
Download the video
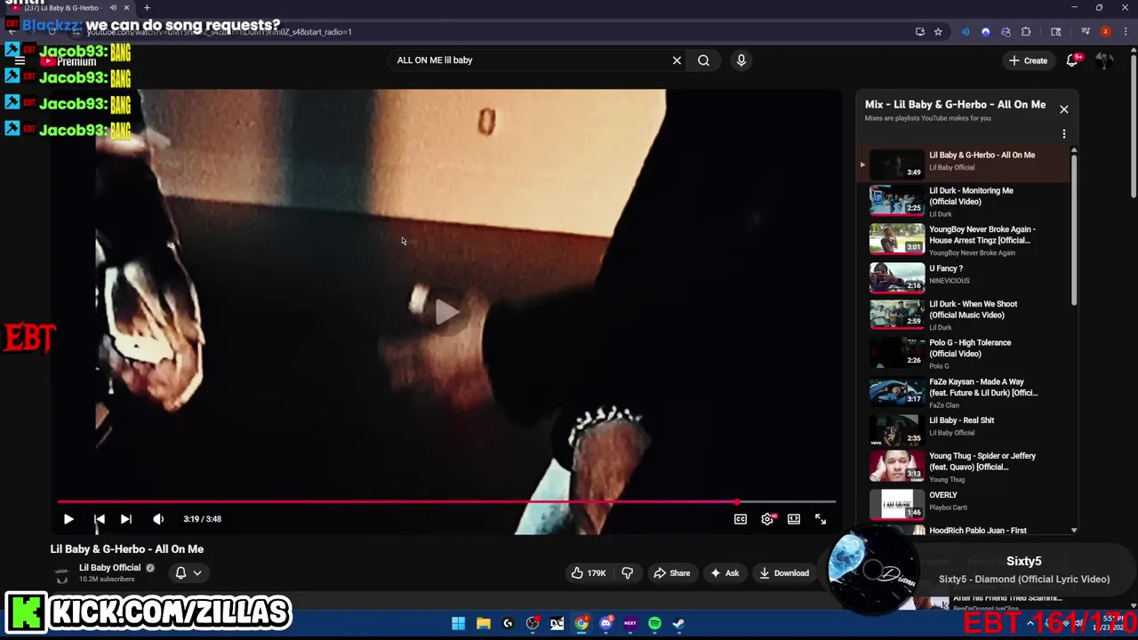(783, 573)
